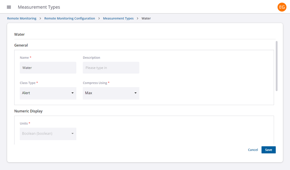Return to Measurement Types breadcrumb link
This screenshot has height=170, width=290.
click(118, 18)
